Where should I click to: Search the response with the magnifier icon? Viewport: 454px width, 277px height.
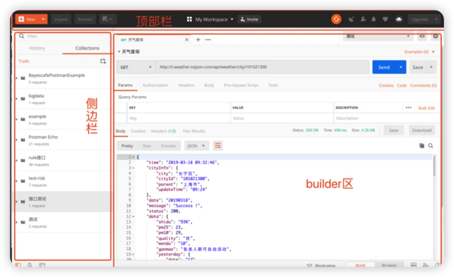[430, 145]
